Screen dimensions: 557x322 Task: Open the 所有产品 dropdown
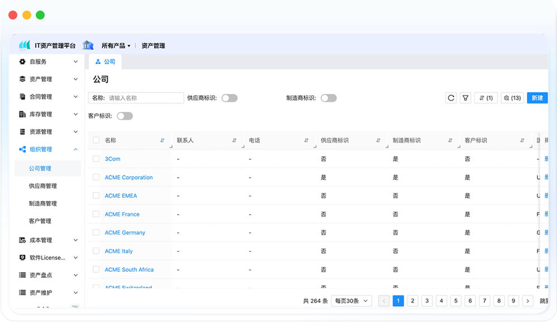[x=116, y=46]
